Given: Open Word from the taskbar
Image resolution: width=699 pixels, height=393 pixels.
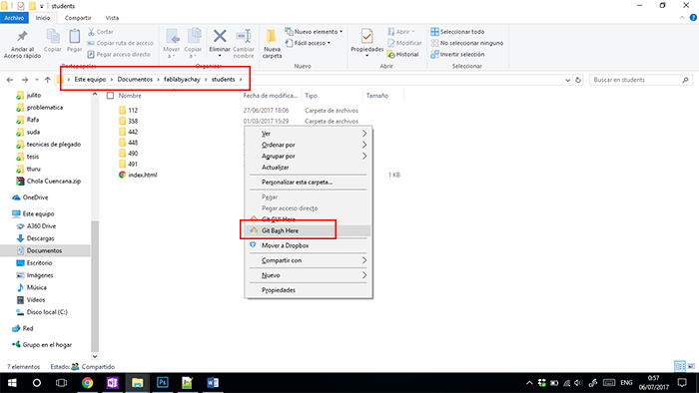Looking at the screenshot, I should coord(213,383).
